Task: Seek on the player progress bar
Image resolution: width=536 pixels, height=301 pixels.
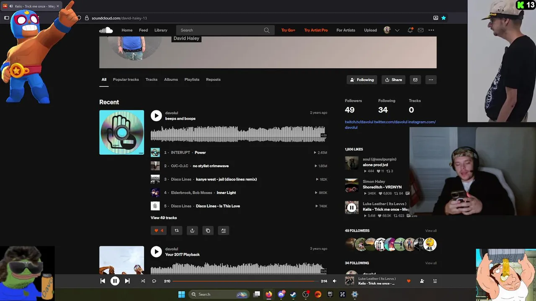Action: coord(246,281)
